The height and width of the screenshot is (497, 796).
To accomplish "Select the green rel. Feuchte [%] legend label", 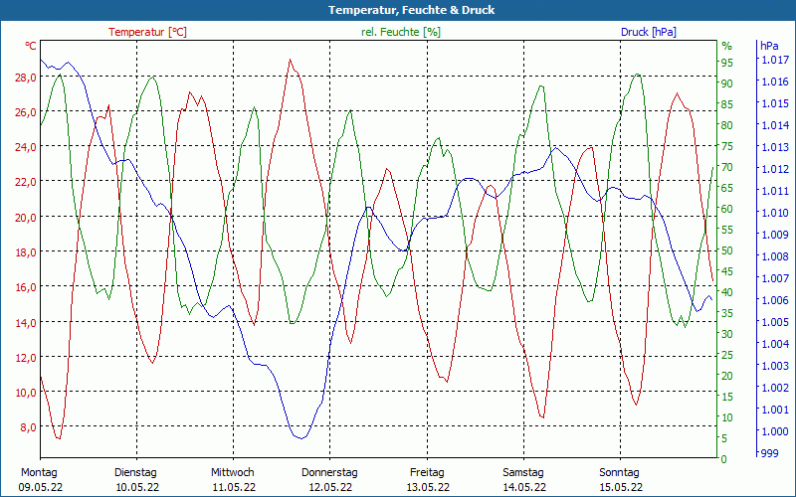I will pyautogui.click(x=401, y=32).
